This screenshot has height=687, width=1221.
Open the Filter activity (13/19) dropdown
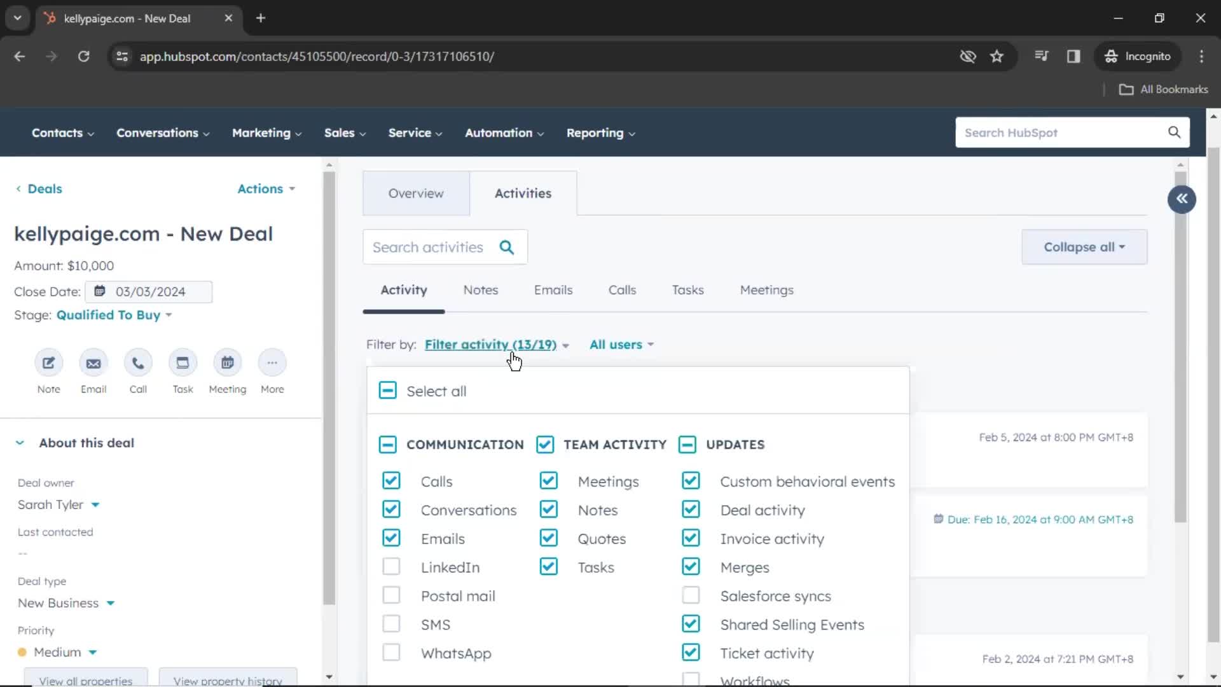tap(497, 345)
